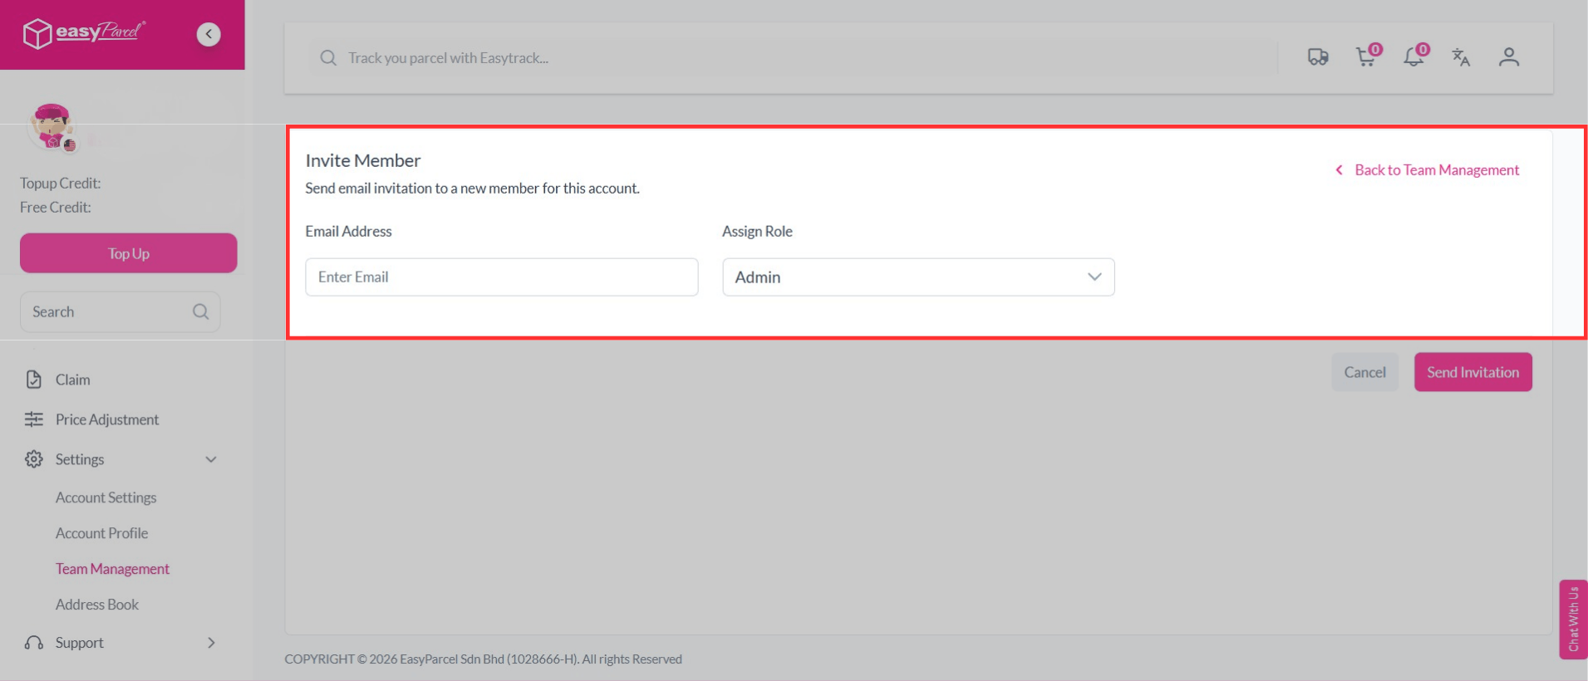Follow the Back to Team Management link
The image size is (1588, 681).
coord(1438,170)
